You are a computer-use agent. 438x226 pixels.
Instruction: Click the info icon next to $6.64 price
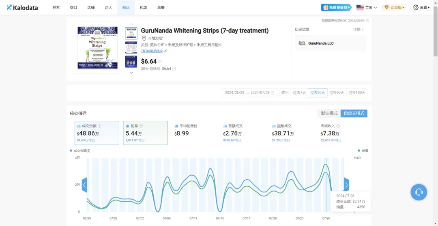[x=160, y=61]
